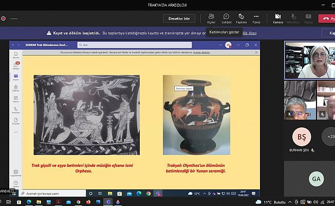This screenshot has width=335, height=206.
Task: Toggle the Mikrofon mute state
Action: 293,18
